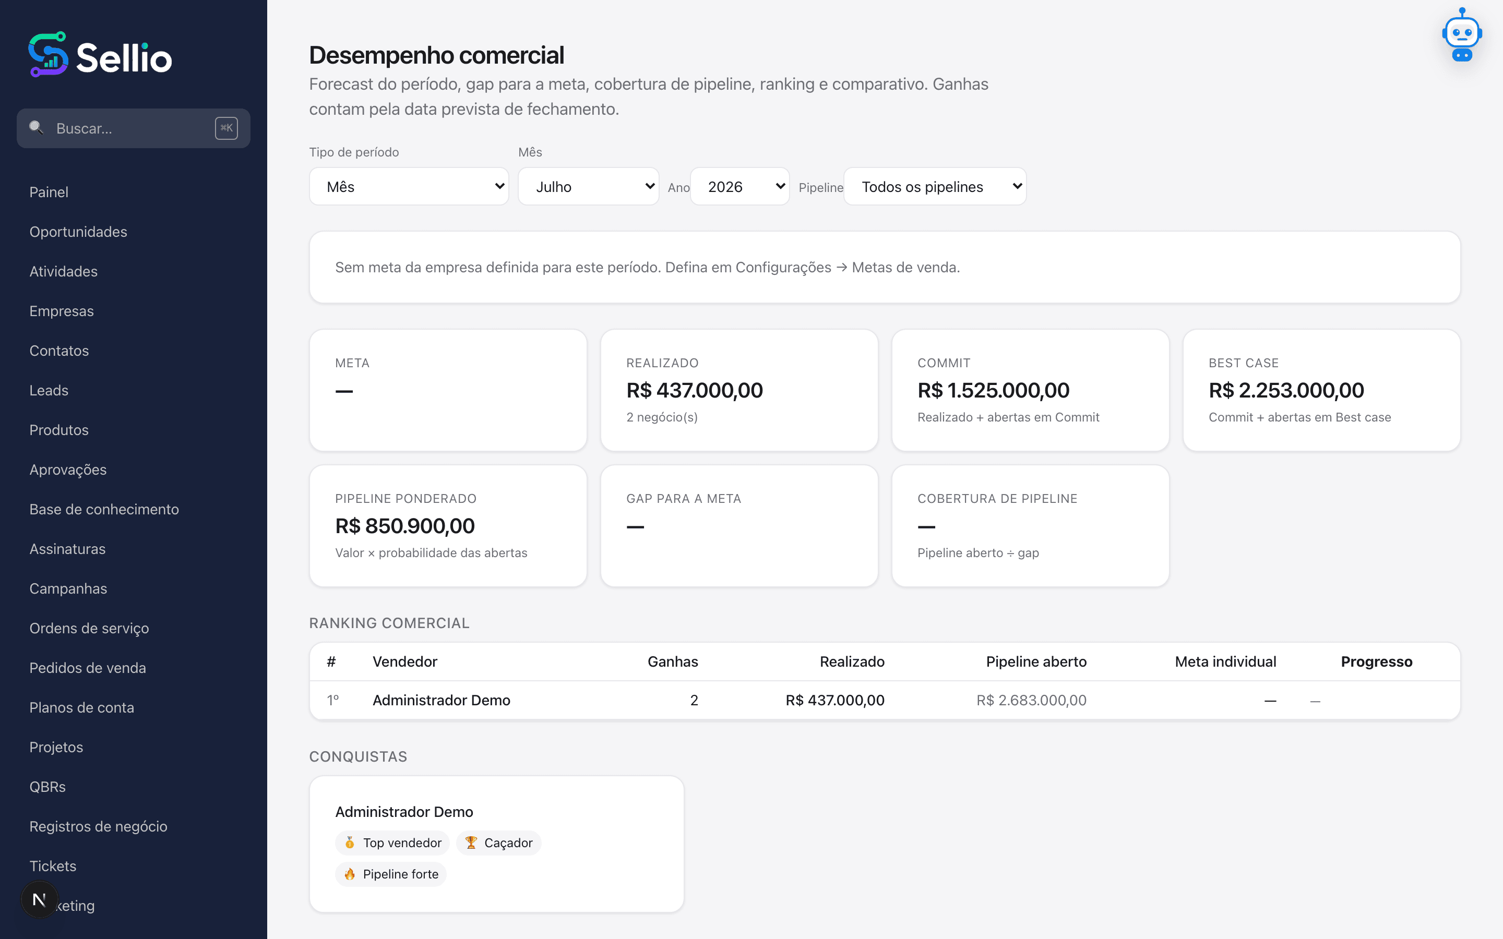
Task: Open Leads in the sidebar
Action: point(49,391)
